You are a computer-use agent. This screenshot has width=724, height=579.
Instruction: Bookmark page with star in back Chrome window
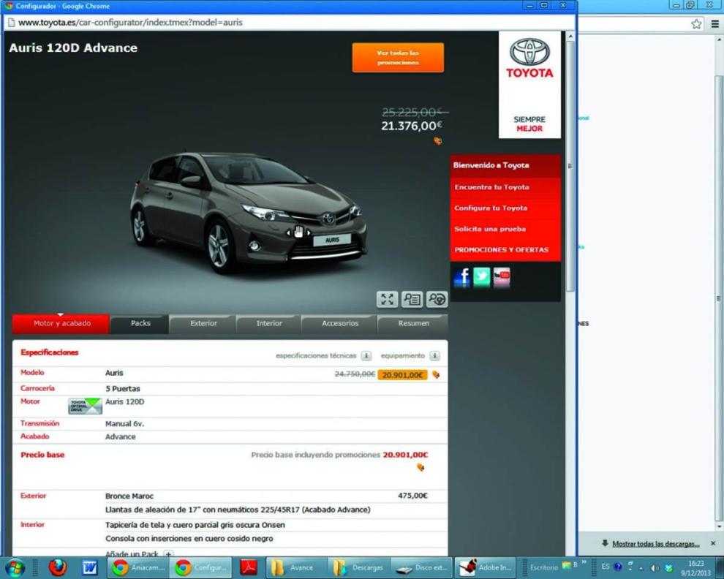point(696,24)
